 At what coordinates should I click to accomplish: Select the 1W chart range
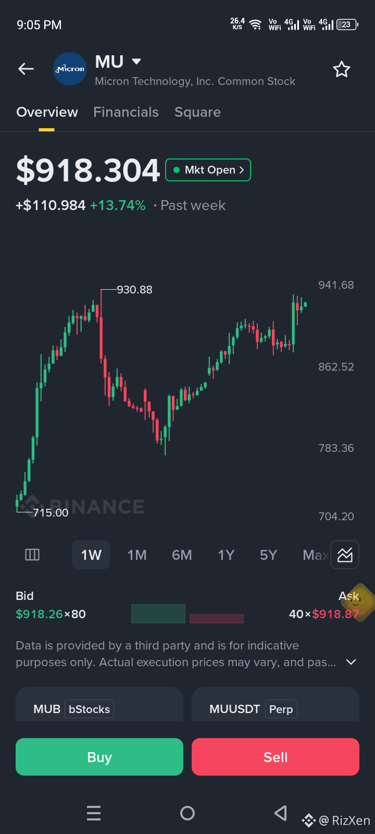[91, 555]
